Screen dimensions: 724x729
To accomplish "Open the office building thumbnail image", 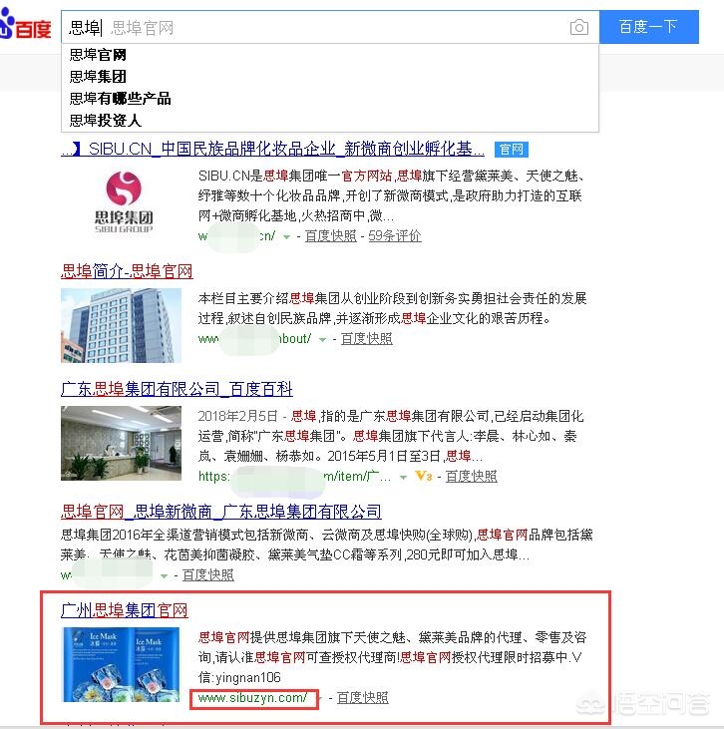I will click(x=121, y=325).
